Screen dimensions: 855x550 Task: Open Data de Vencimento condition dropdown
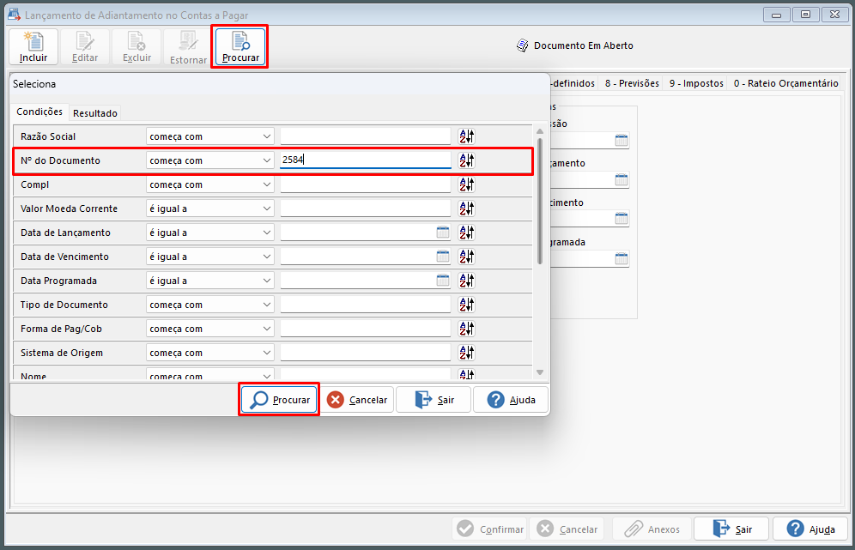coord(210,257)
